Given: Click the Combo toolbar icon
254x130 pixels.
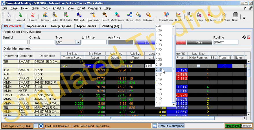Looking at the screenshot, I should [x=130, y=17].
